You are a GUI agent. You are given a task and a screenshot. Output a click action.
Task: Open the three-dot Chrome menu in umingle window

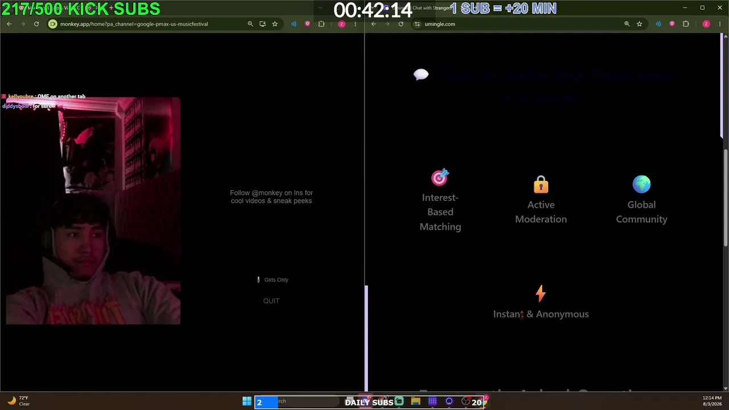[x=720, y=24]
